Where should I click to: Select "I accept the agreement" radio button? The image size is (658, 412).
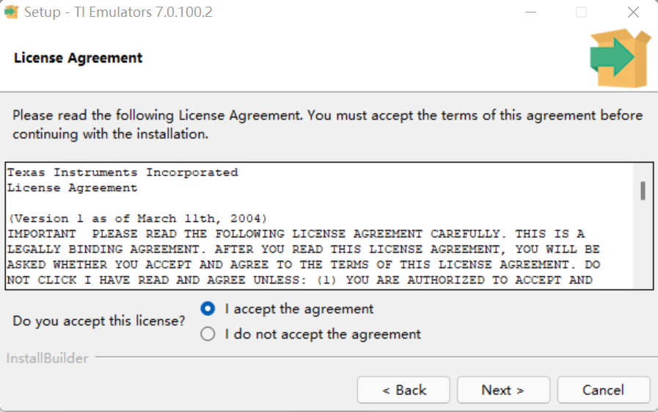coord(208,309)
